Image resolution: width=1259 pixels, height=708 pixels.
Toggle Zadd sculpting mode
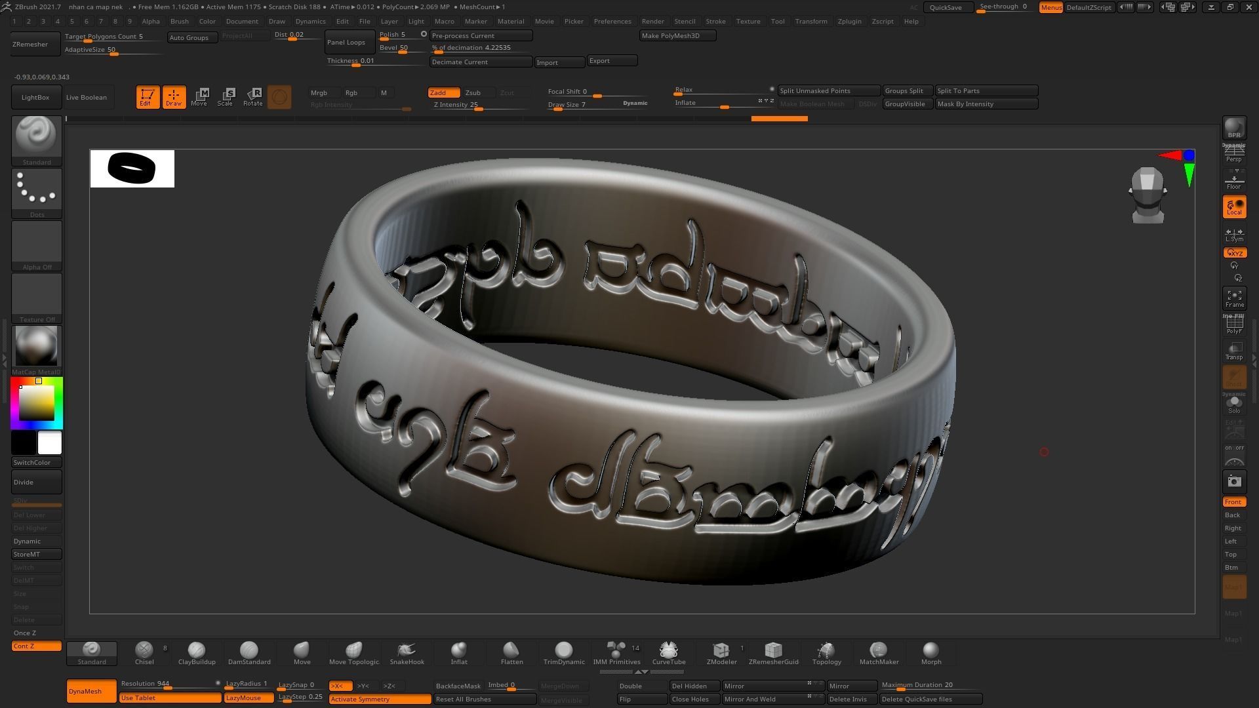pyautogui.click(x=443, y=92)
